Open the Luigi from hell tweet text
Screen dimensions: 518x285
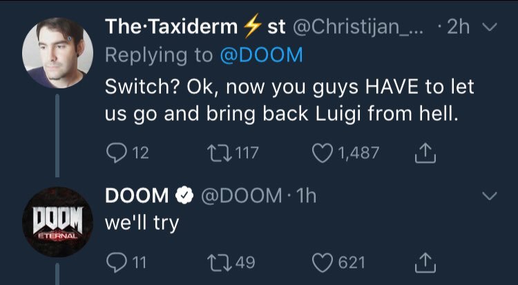[x=282, y=100]
